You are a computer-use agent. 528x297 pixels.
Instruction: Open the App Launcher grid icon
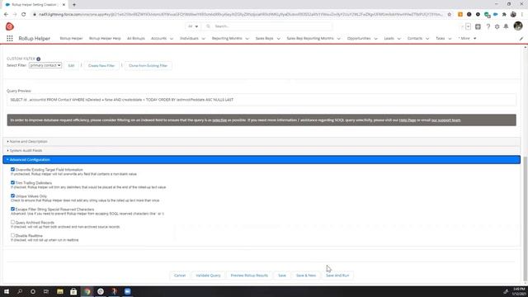[9, 39]
